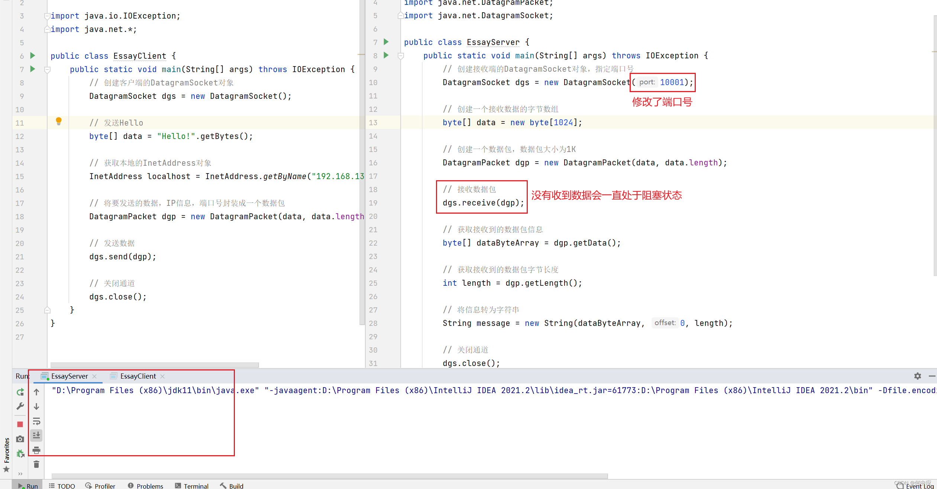Open the Terminal tool window

[x=192, y=486]
